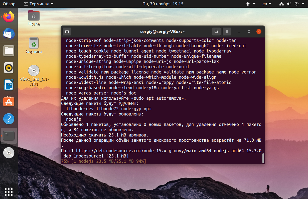Open the Обзор activities overview
The image size is (308, 199).
tap(9, 4)
